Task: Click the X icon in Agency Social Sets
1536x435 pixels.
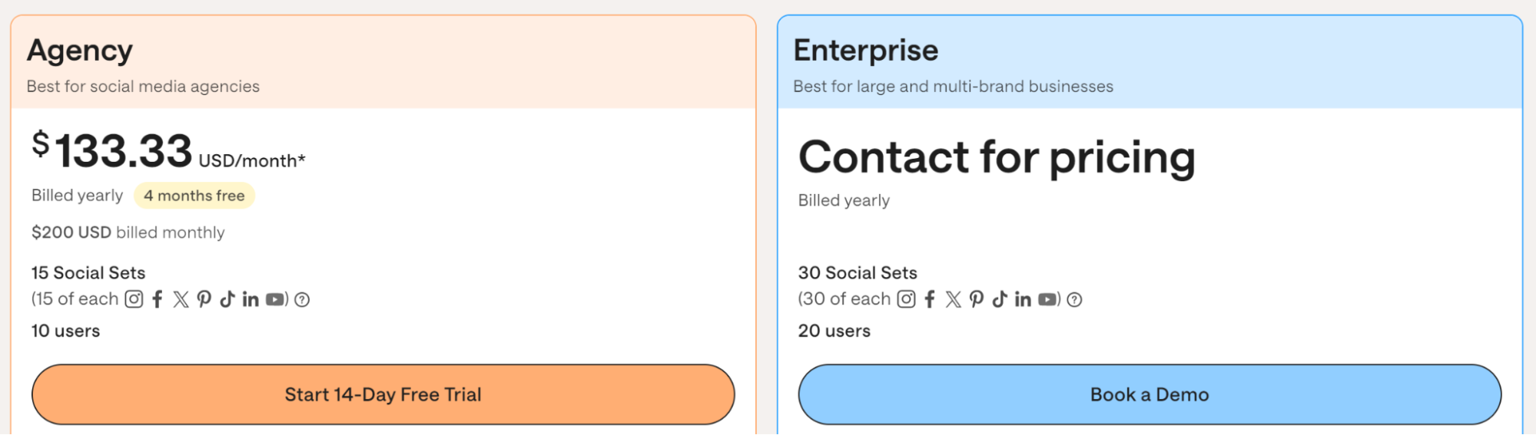Action: (181, 299)
